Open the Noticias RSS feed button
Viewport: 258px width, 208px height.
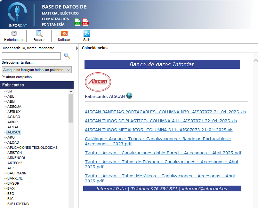[64, 36]
